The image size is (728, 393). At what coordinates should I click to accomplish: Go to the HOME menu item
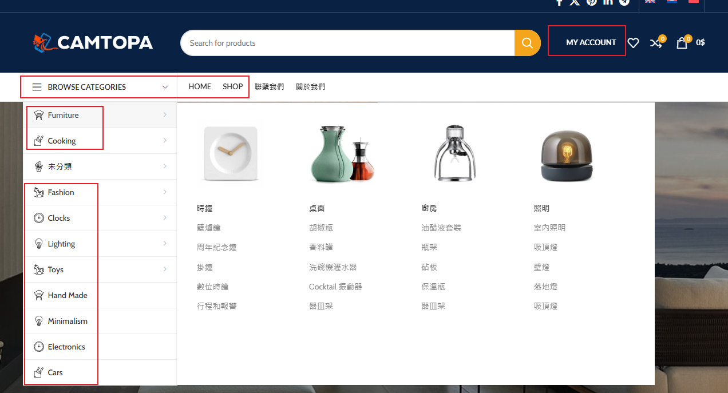(x=200, y=87)
